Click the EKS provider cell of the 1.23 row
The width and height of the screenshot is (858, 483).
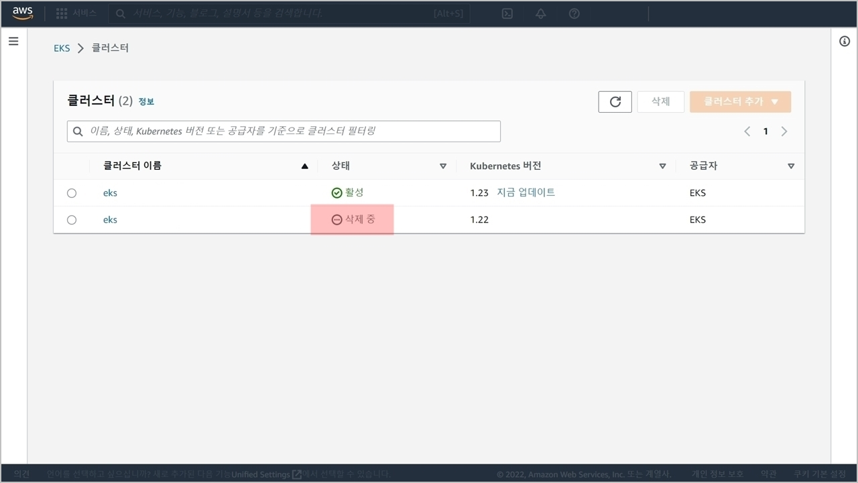click(698, 193)
